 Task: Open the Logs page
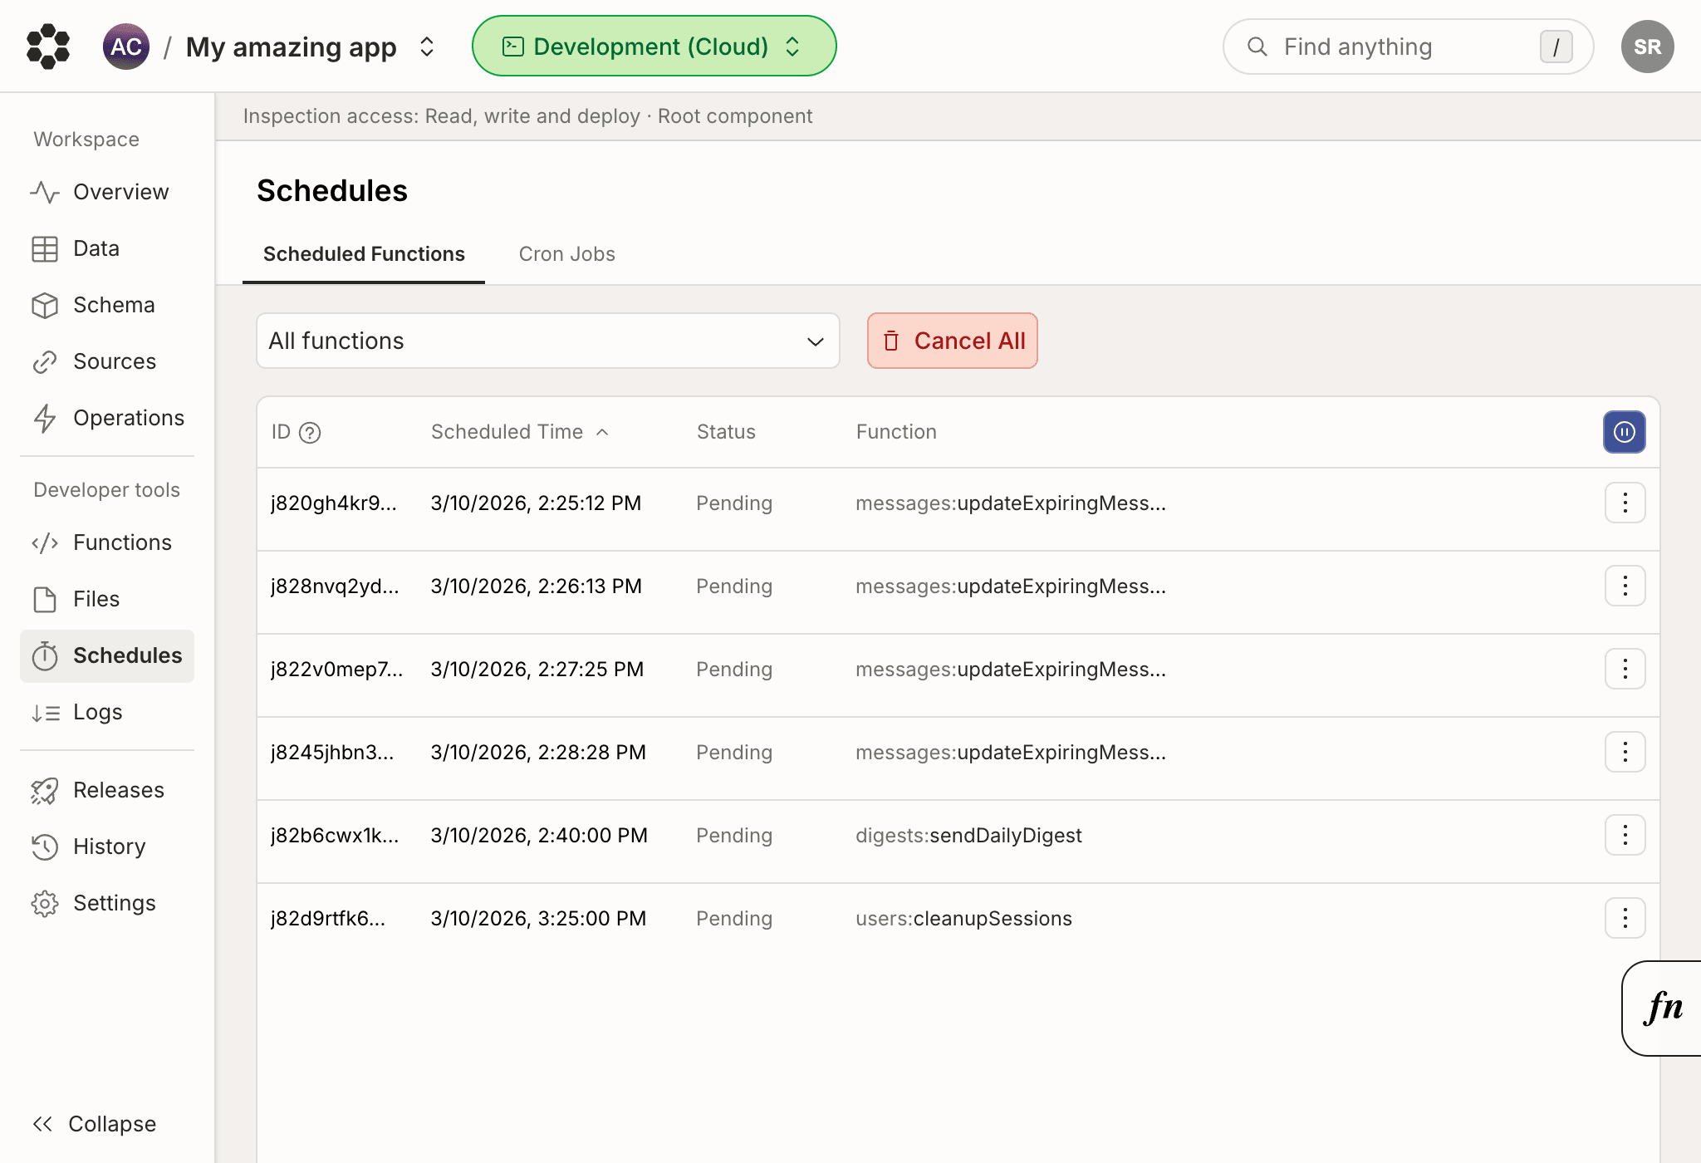pos(107,712)
